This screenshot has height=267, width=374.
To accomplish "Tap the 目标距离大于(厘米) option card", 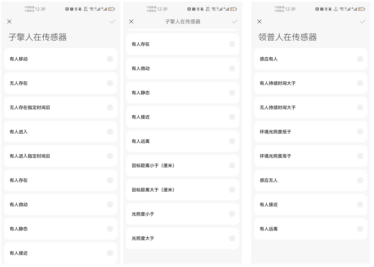I will (x=182, y=190).
